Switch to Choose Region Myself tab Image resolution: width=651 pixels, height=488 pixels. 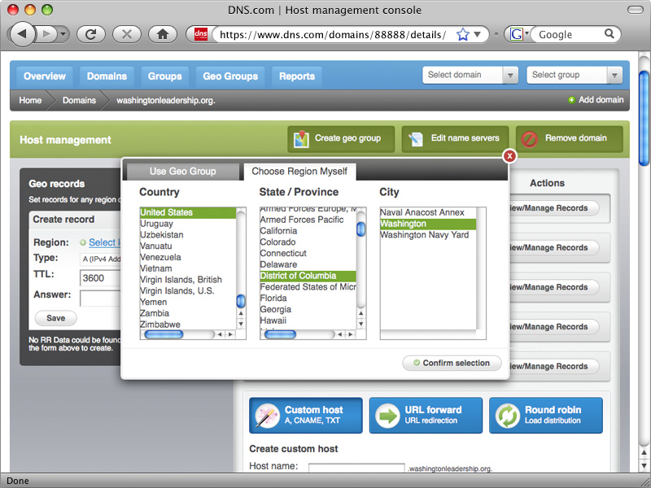(299, 172)
